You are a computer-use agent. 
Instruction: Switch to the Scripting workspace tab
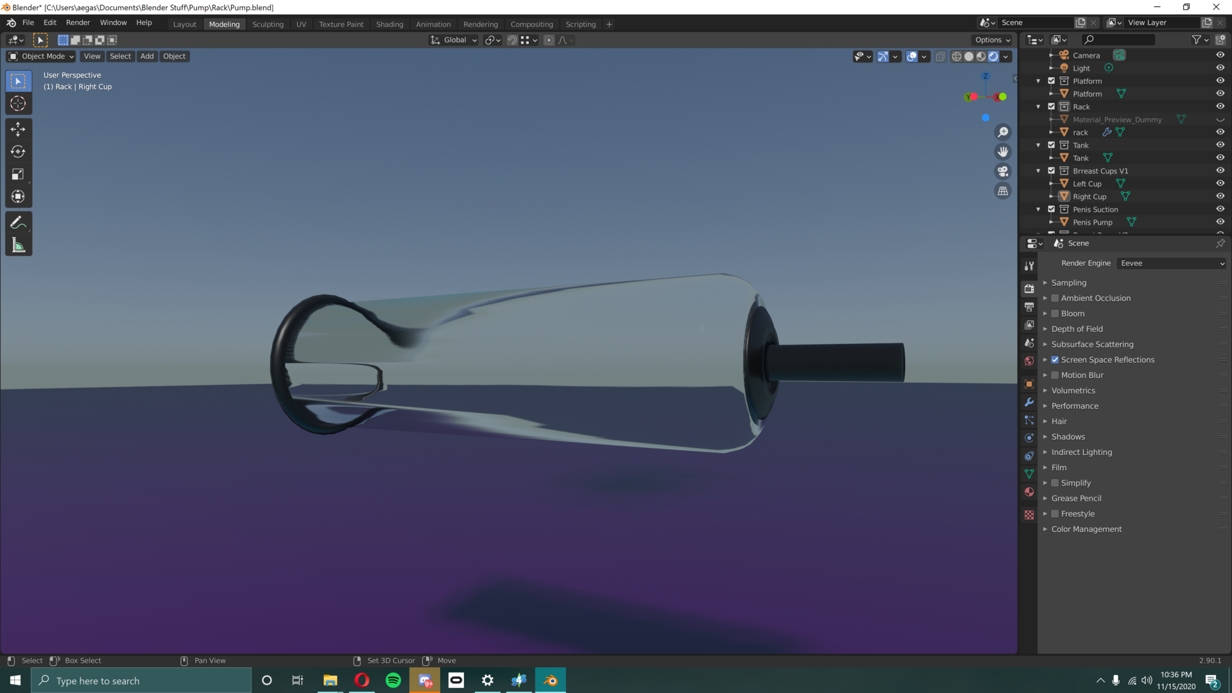click(x=580, y=24)
